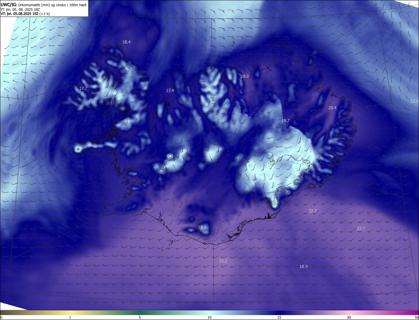Click the color scale tick labeled 15

[279, 317]
